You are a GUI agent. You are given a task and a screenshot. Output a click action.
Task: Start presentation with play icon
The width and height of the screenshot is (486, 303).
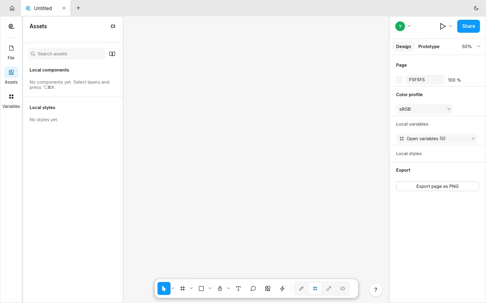[443, 26]
